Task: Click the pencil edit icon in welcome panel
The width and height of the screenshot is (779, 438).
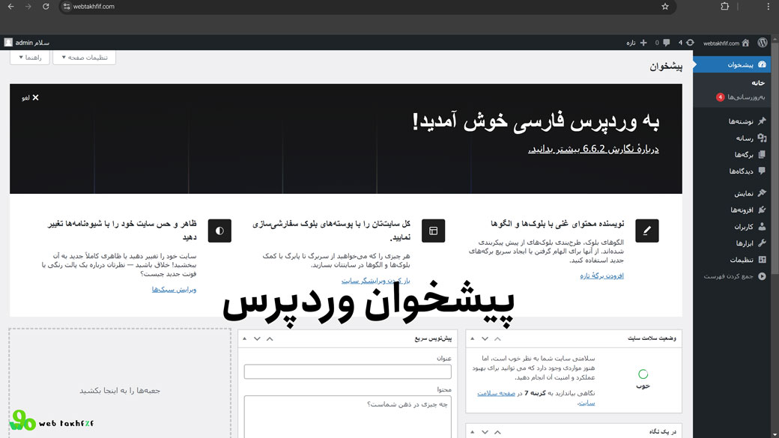Action: pos(647,231)
